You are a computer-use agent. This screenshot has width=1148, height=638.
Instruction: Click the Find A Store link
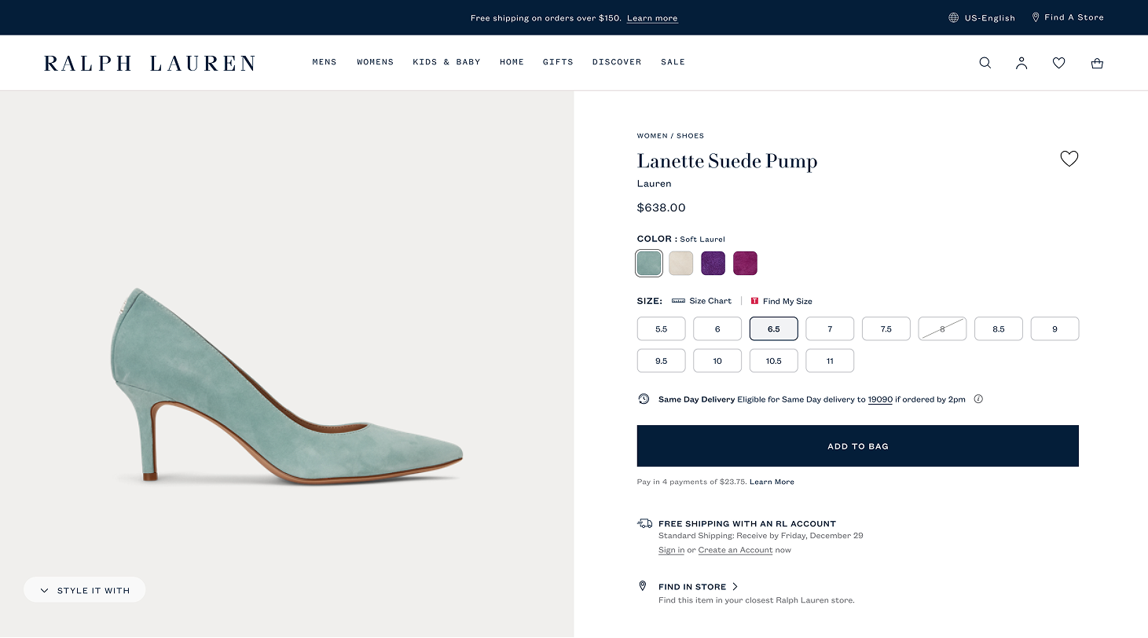point(1073,17)
